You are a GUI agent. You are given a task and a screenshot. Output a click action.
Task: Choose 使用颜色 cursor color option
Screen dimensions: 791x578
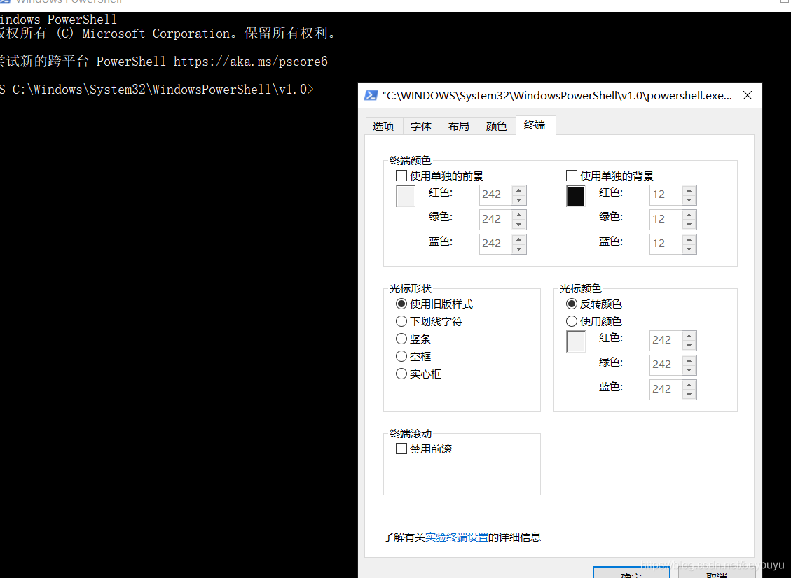572,321
